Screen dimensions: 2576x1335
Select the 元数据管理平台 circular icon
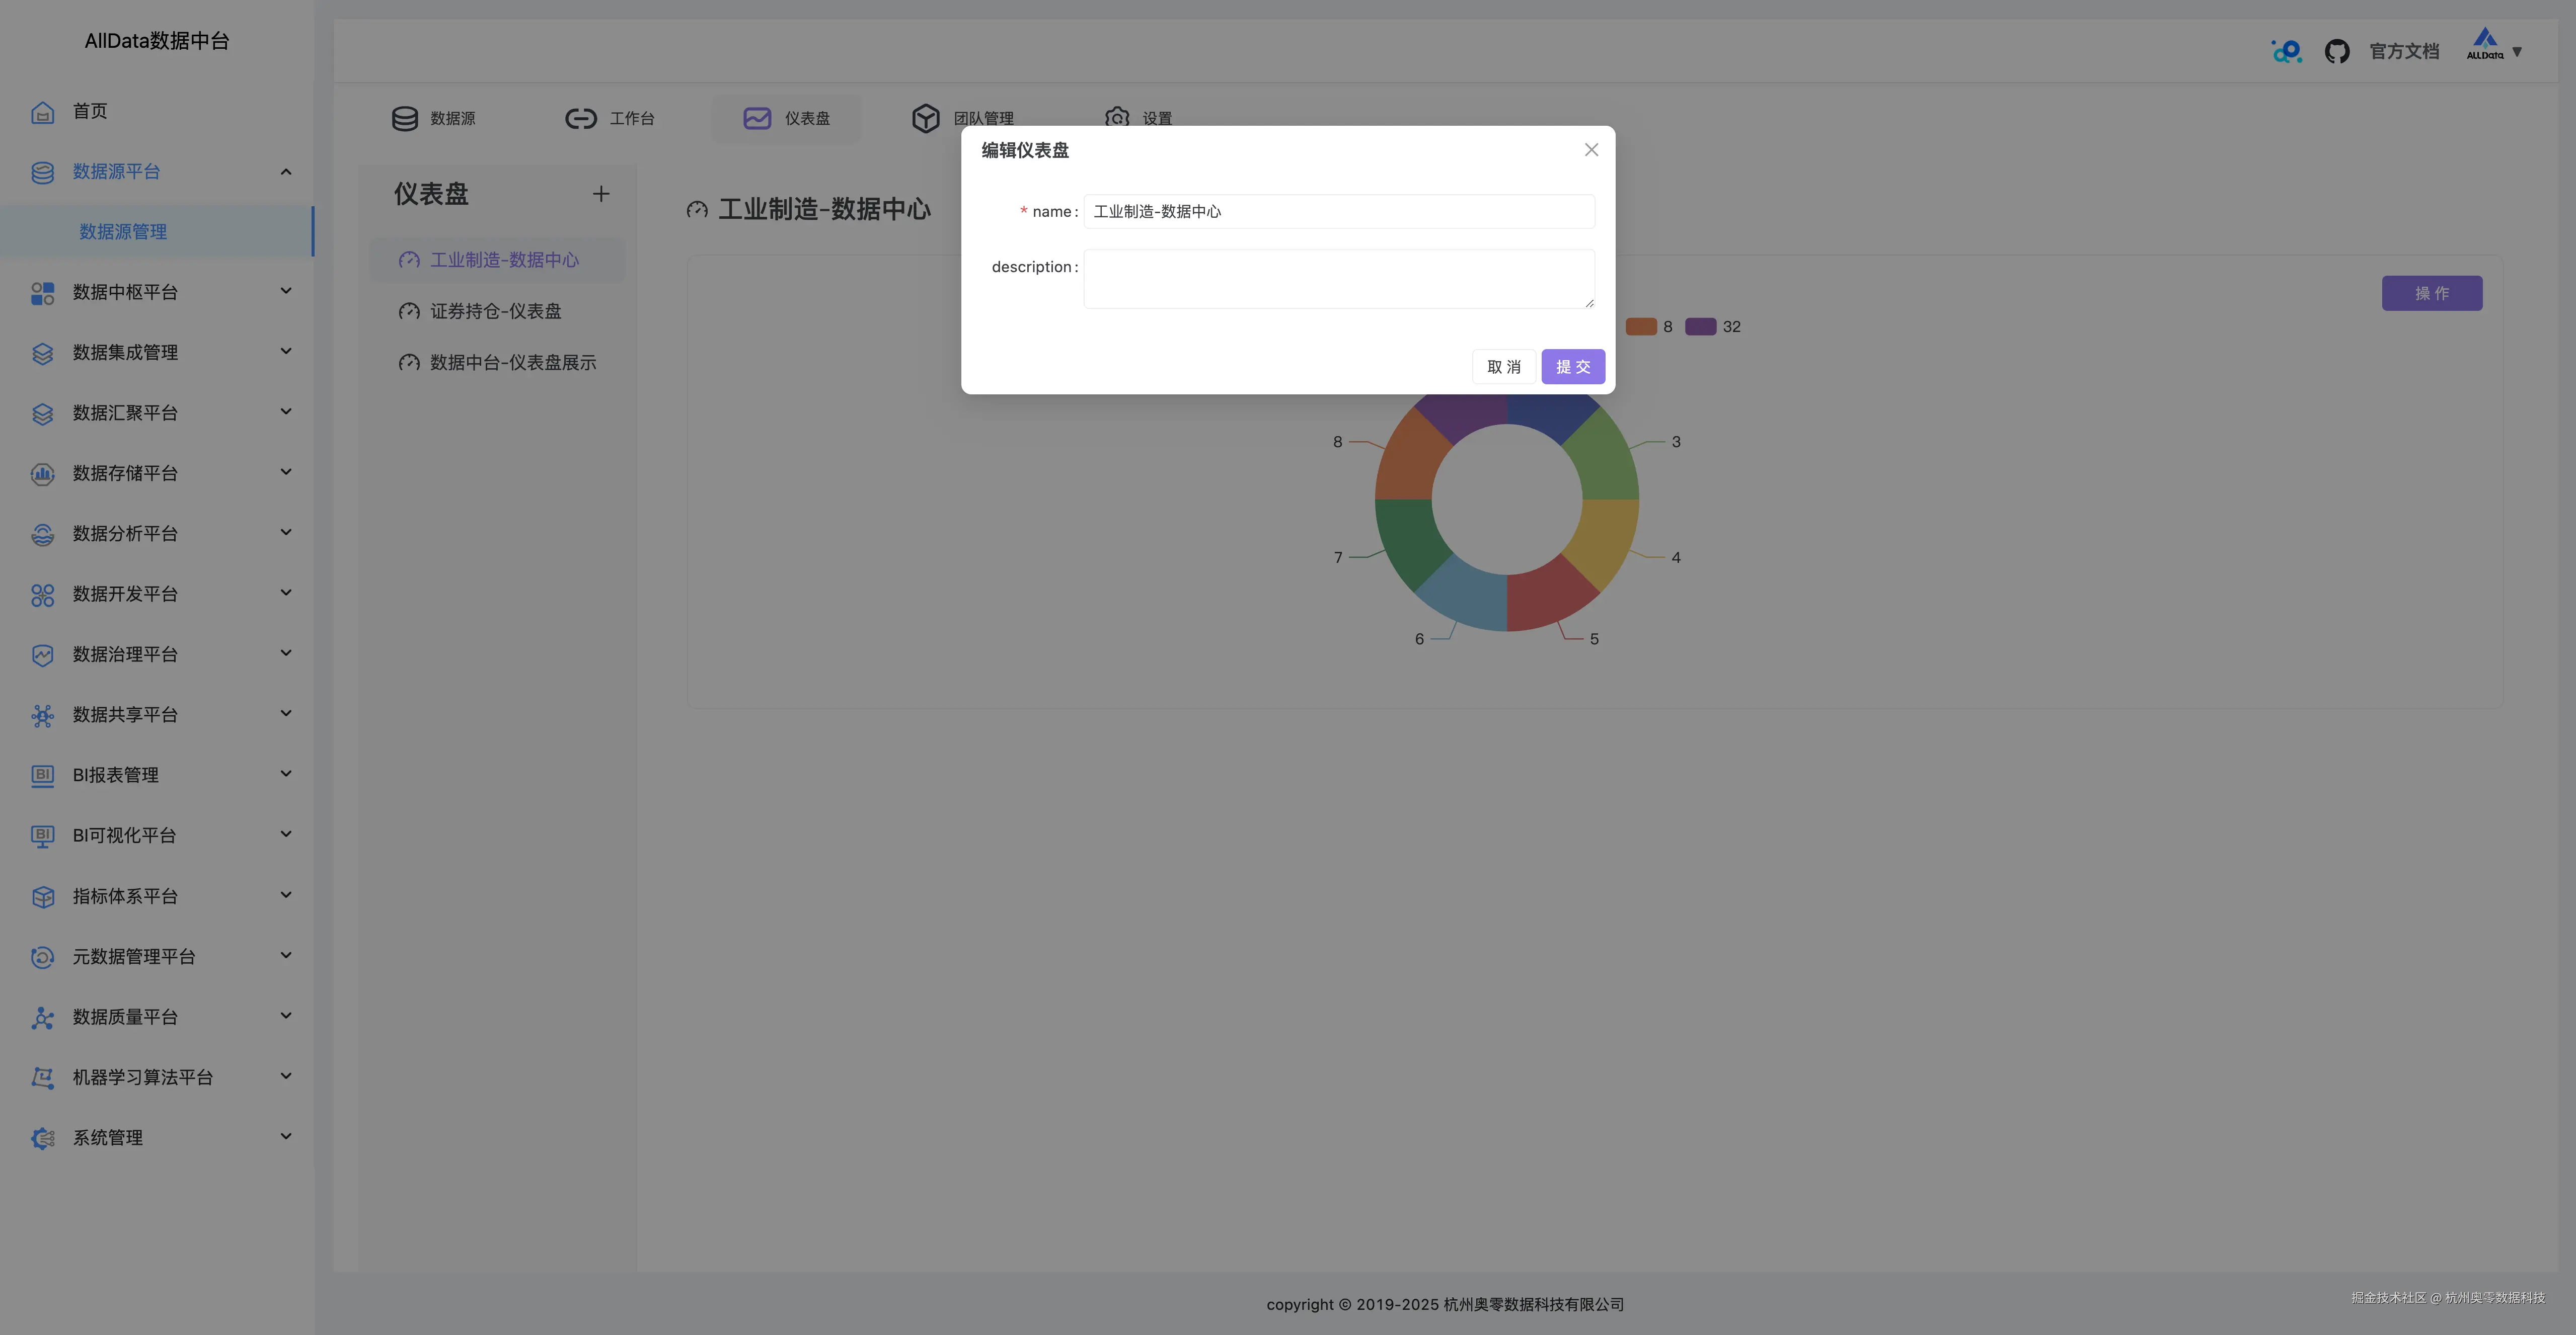(x=42, y=956)
